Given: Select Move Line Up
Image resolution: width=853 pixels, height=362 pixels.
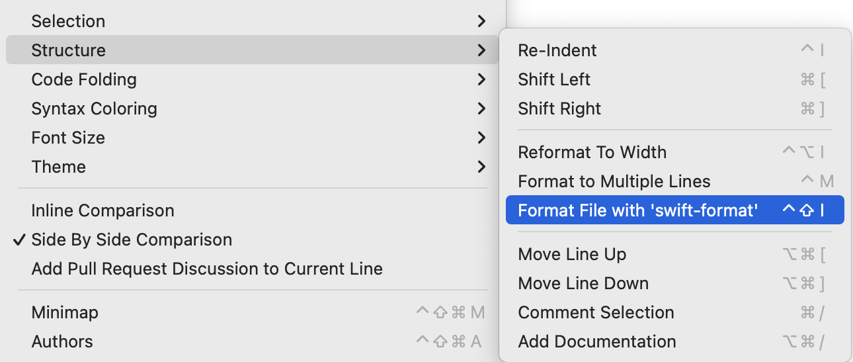Looking at the screenshot, I should pos(572,254).
